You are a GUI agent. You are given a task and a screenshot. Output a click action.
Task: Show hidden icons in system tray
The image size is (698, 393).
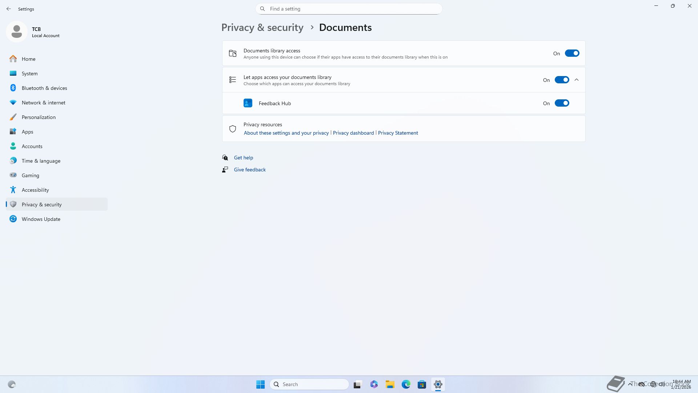click(x=630, y=384)
